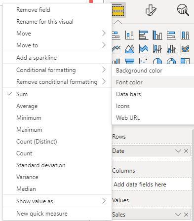This screenshot has height=221, width=194.
Task: Set aggregation to Maximum
Action: pos(57,130)
